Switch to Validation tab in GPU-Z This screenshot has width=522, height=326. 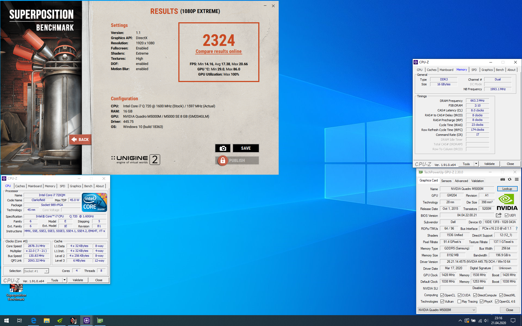(x=477, y=181)
